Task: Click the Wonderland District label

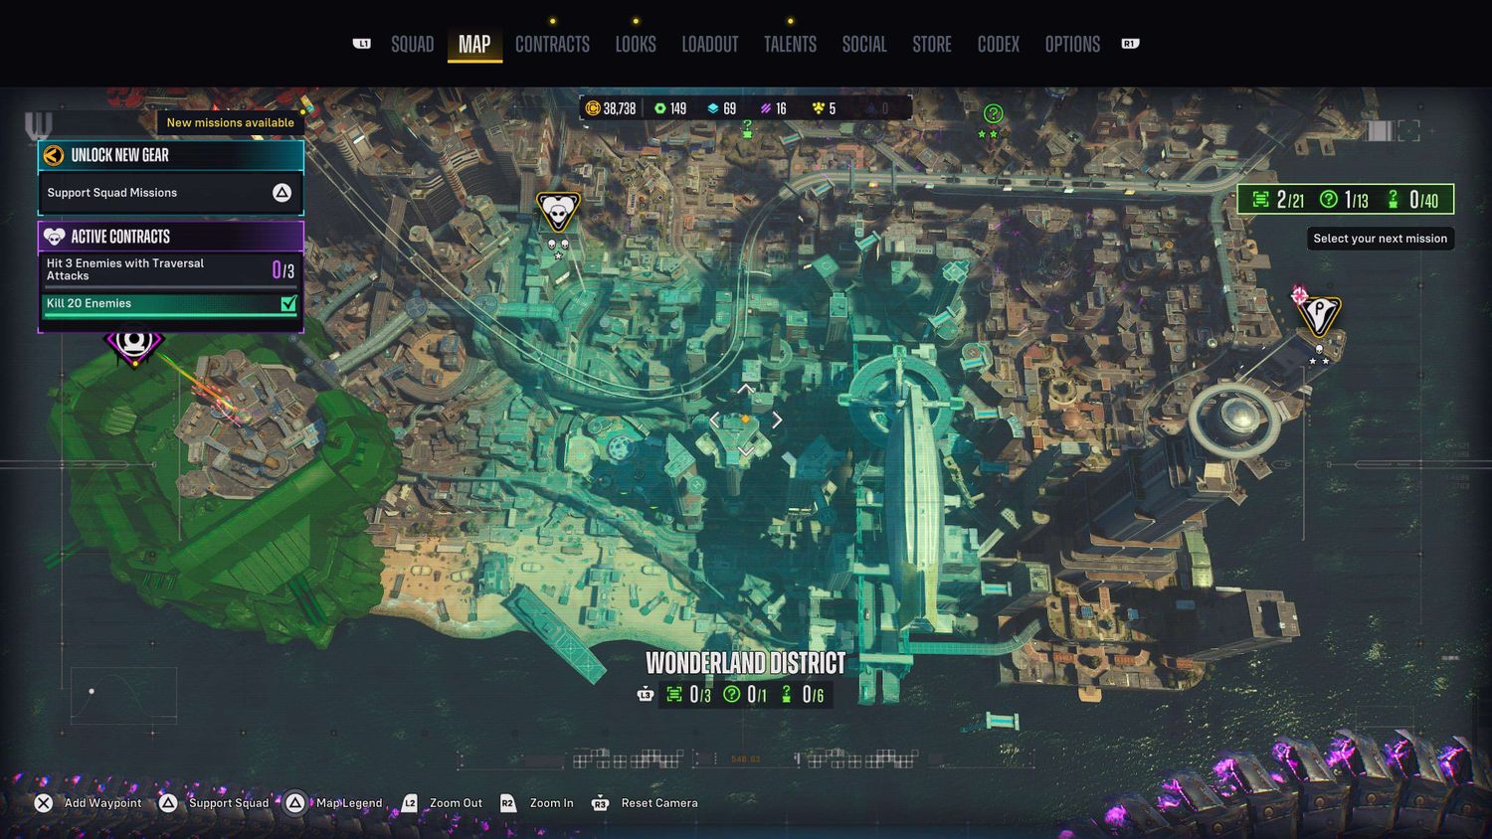Action: [x=745, y=663]
